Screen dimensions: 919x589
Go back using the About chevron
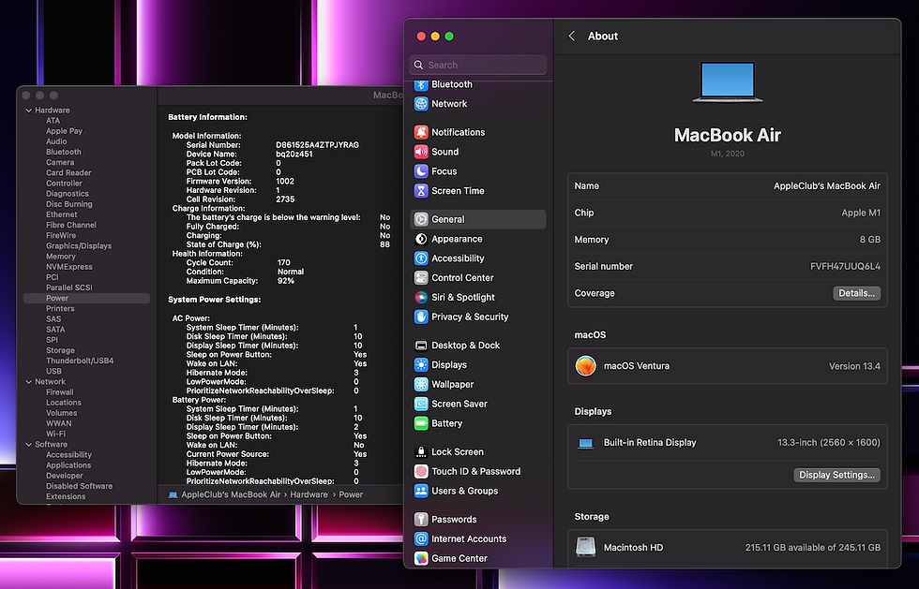571,37
